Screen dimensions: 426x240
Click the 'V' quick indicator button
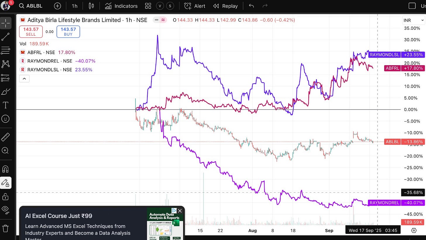pos(160,6)
